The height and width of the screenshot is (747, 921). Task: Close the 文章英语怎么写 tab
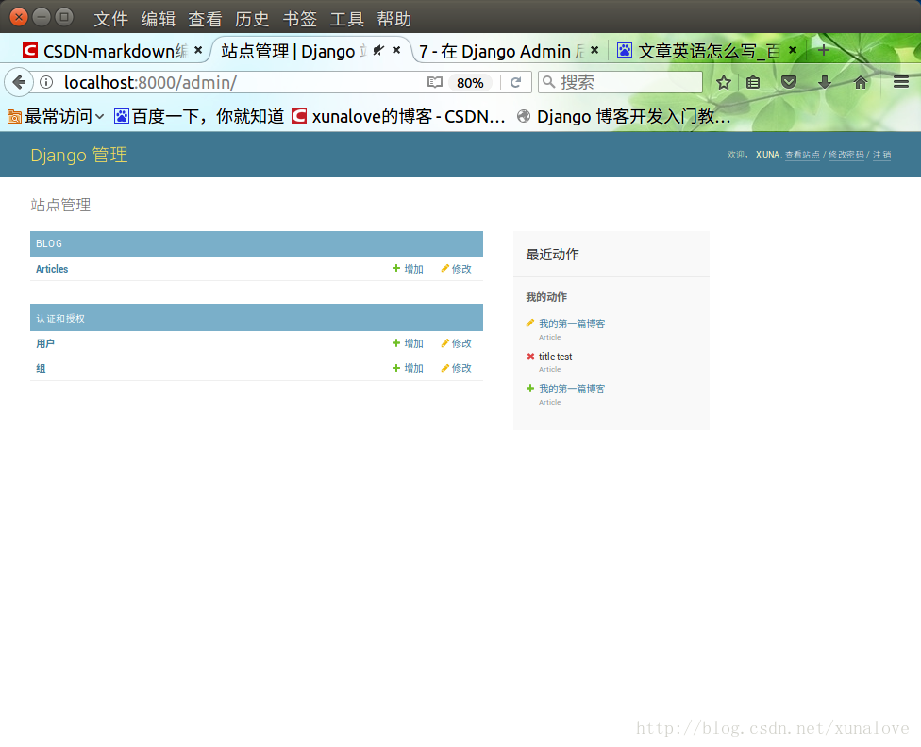click(x=793, y=51)
